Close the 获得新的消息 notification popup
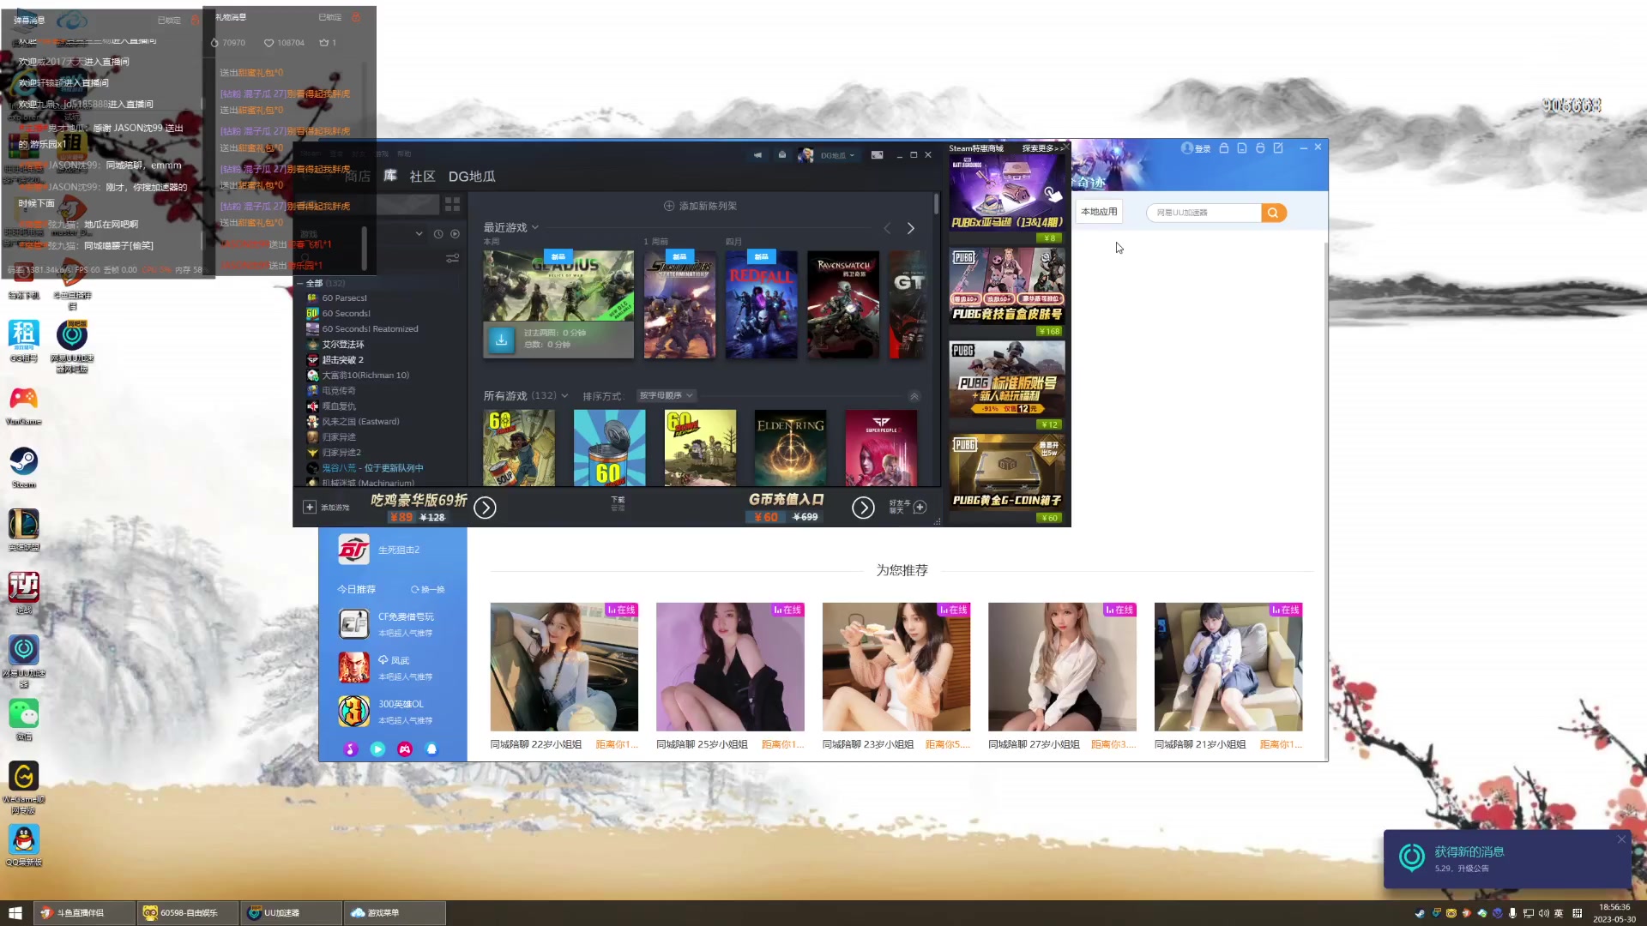This screenshot has width=1647, height=926. pos(1621,839)
